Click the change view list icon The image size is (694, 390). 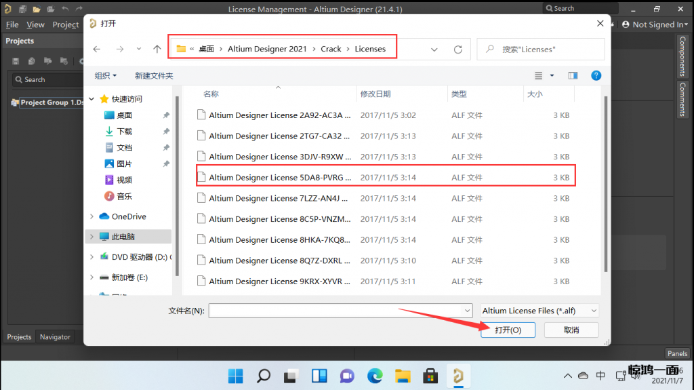tap(539, 75)
